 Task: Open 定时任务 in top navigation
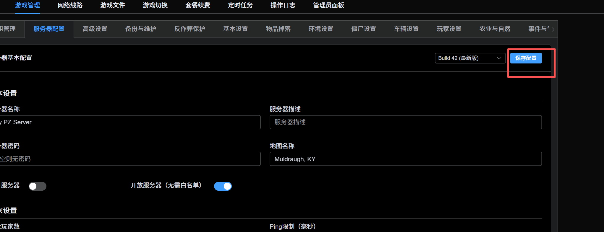240,5
